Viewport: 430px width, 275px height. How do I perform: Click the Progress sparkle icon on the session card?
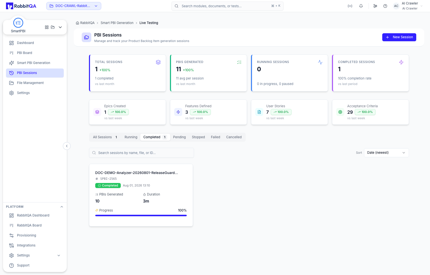coord(97,210)
